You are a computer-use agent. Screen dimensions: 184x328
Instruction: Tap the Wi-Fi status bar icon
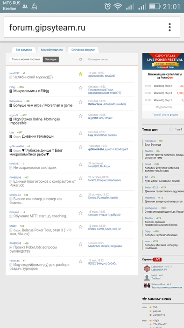(x=118, y=7)
